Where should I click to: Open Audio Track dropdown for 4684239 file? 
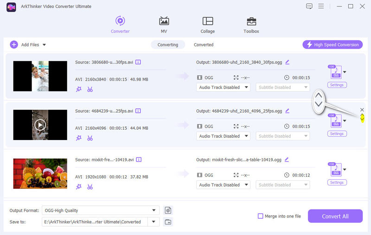pyautogui.click(x=223, y=136)
